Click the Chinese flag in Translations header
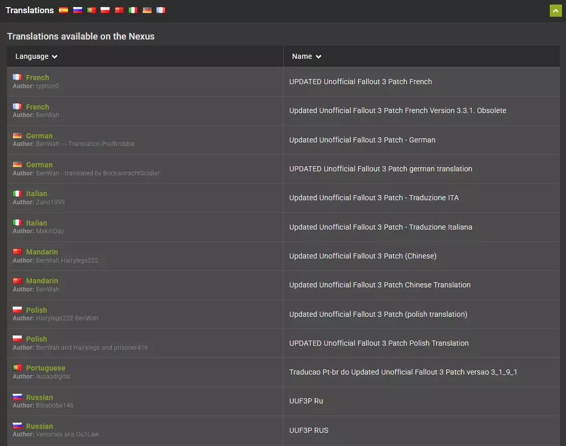566x446 pixels. point(119,10)
